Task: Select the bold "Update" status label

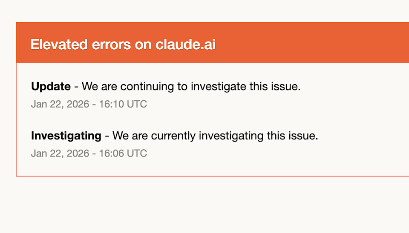Action: point(51,86)
